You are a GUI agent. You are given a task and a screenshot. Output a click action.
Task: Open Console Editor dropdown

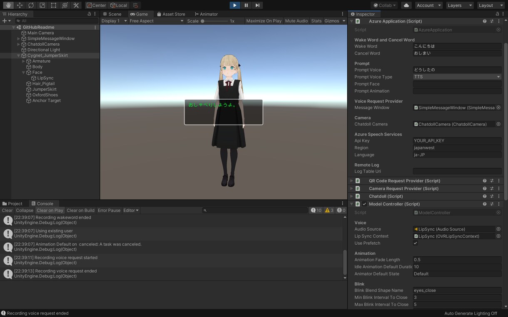131,210
